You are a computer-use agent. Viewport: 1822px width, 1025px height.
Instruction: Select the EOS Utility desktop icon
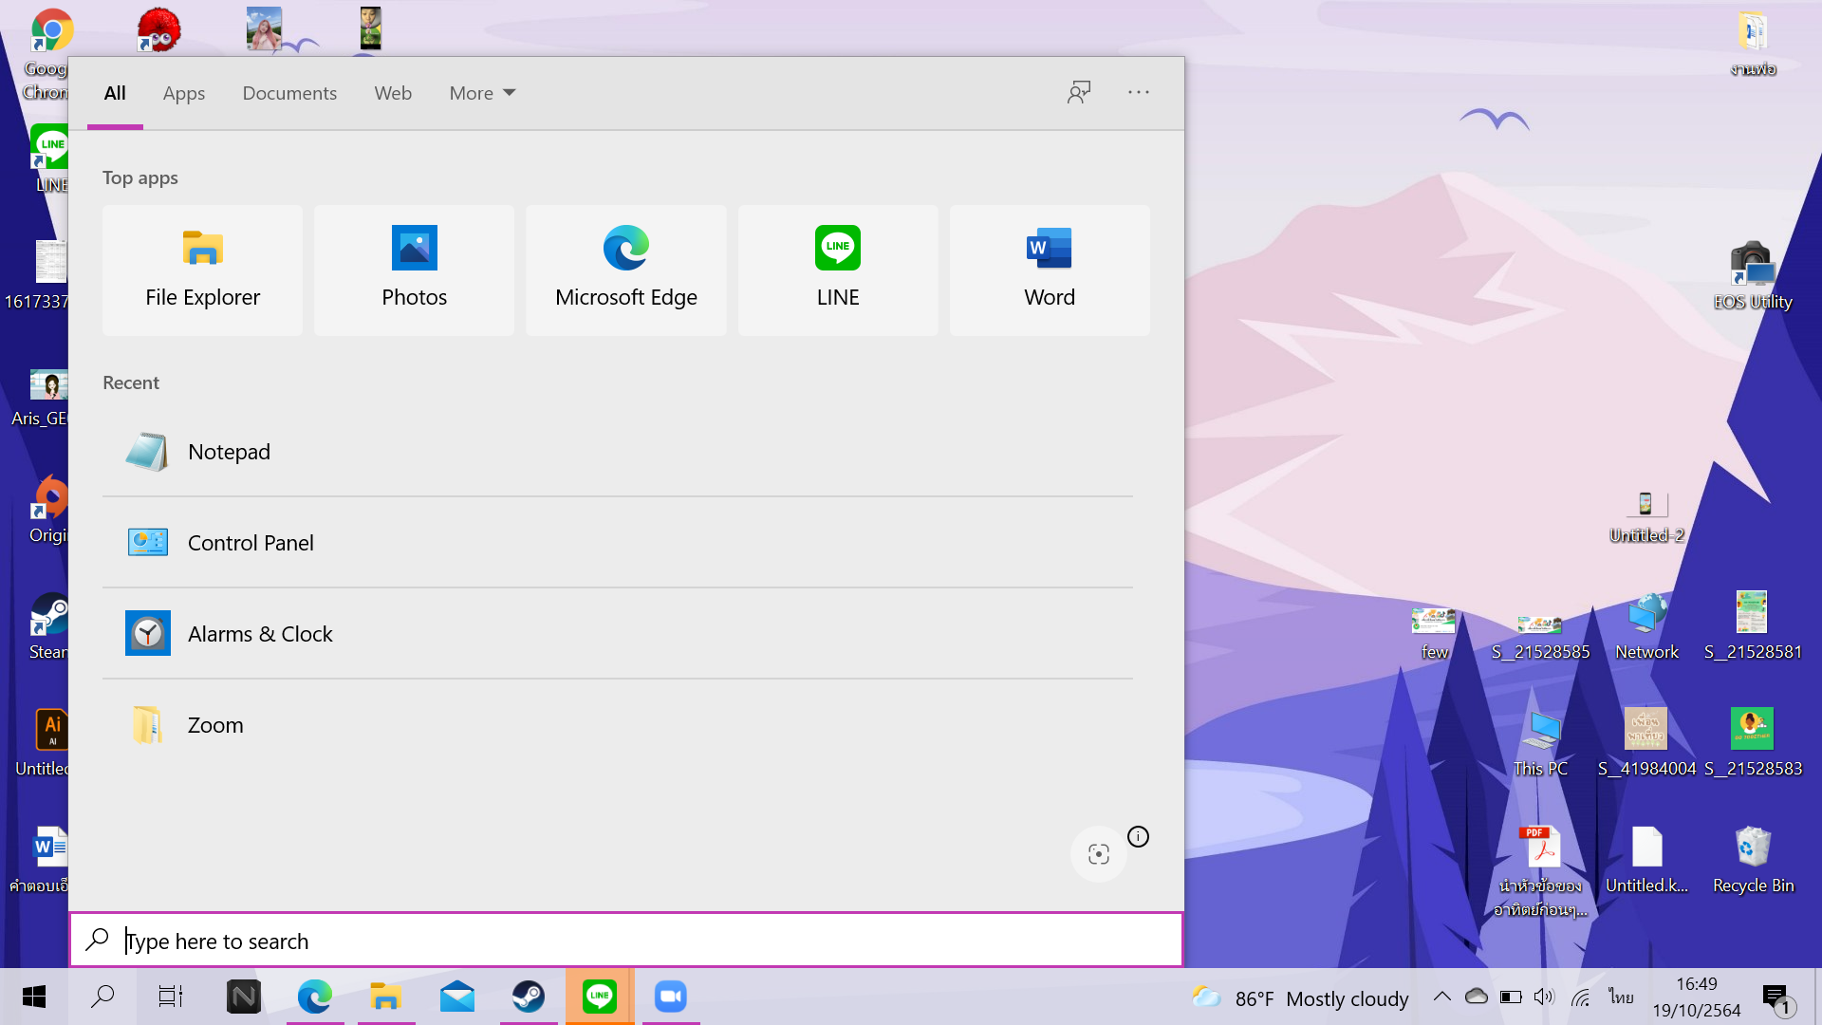(x=1753, y=276)
